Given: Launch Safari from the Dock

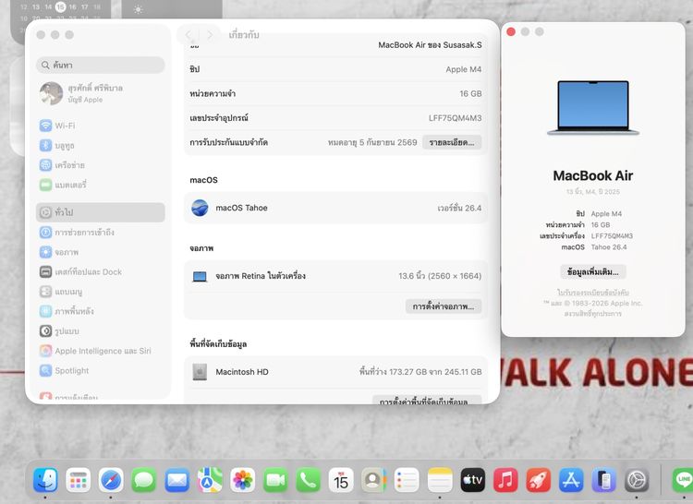Looking at the screenshot, I should (111, 480).
